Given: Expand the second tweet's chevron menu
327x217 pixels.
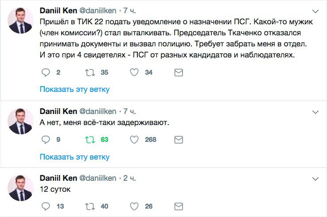Looking at the screenshot, I should coord(315,112).
